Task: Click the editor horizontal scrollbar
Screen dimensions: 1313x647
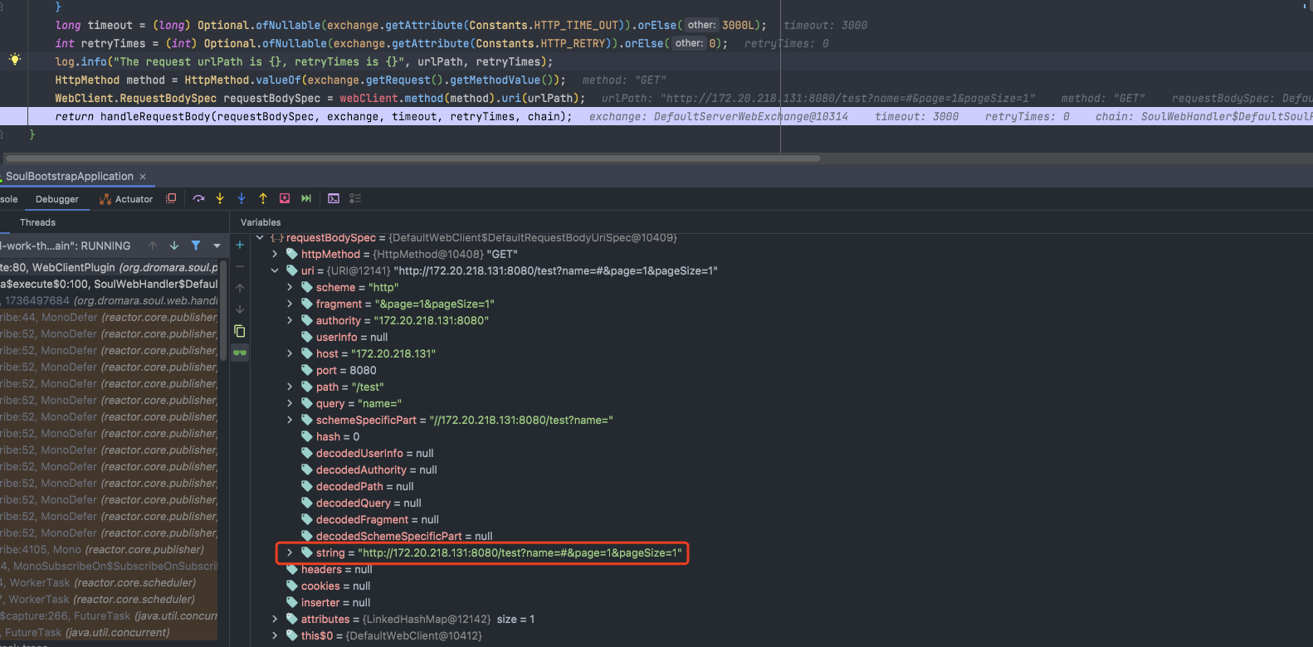Action: tap(412, 158)
